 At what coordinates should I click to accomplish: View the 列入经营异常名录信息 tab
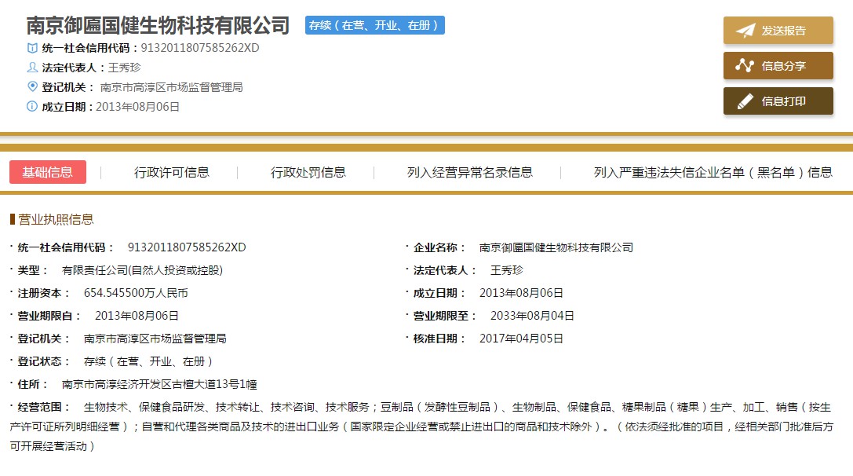coord(470,173)
